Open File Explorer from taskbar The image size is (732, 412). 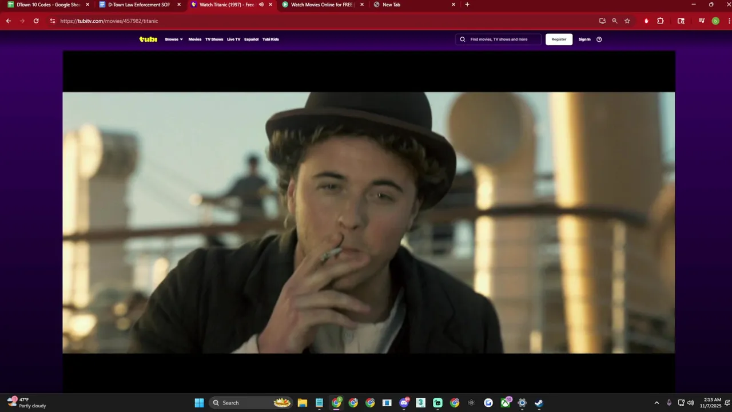tap(302, 403)
